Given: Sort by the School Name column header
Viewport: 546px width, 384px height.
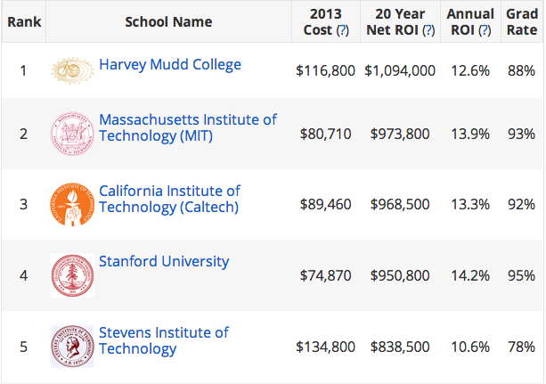Looking at the screenshot, I should coord(168,22).
